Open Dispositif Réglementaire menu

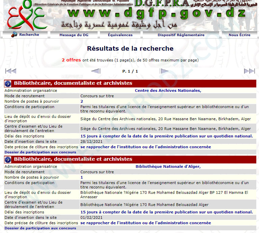(x=181, y=35)
